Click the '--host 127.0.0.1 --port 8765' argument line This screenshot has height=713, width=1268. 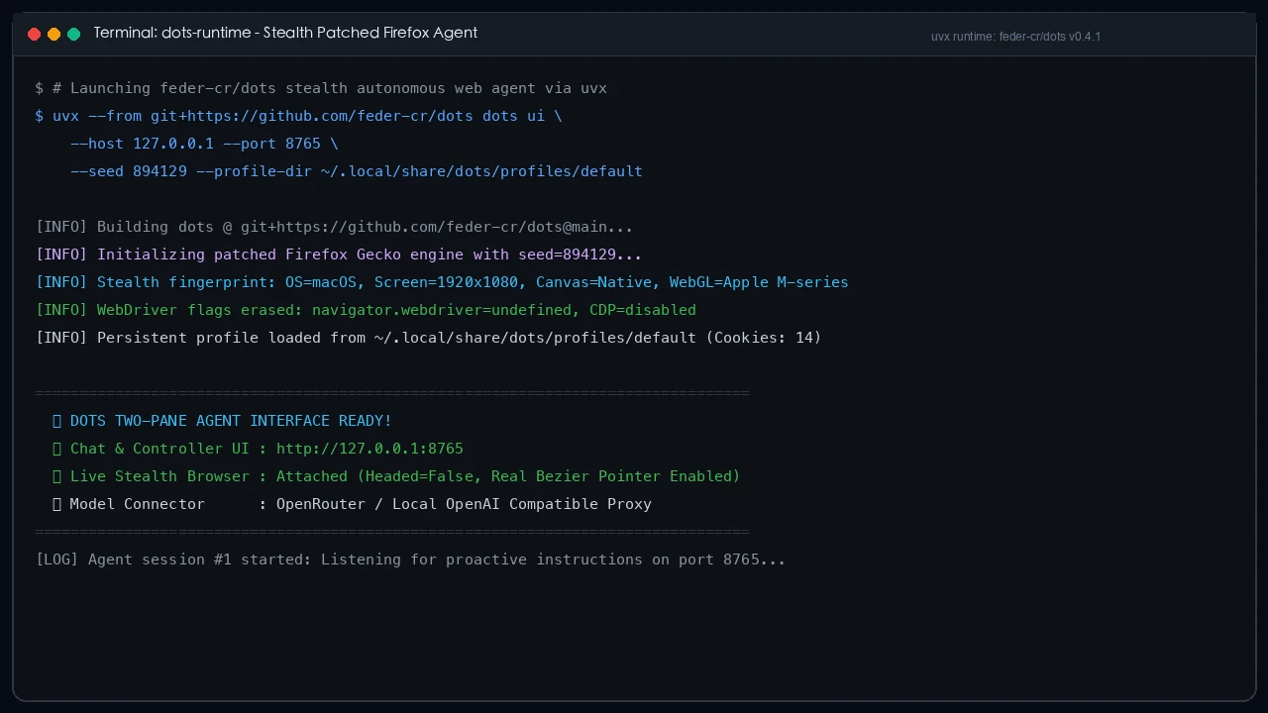click(x=204, y=144)
